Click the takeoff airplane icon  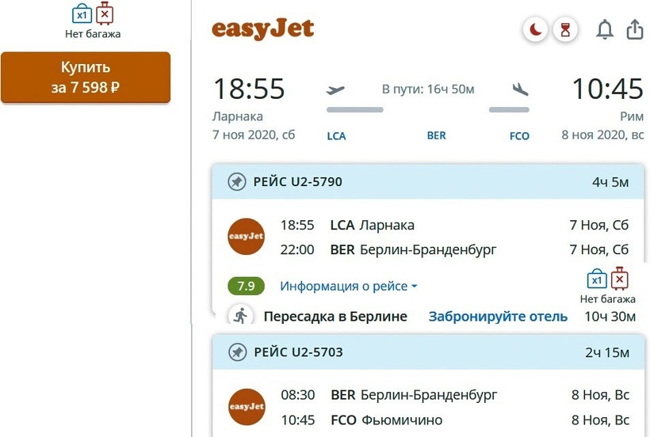336,89
